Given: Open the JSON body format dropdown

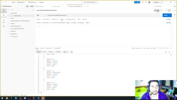Looking at the screenshot, I should point(88,23).
